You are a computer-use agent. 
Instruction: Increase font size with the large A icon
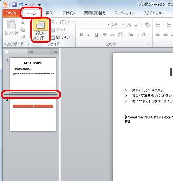tap(129, 24)
